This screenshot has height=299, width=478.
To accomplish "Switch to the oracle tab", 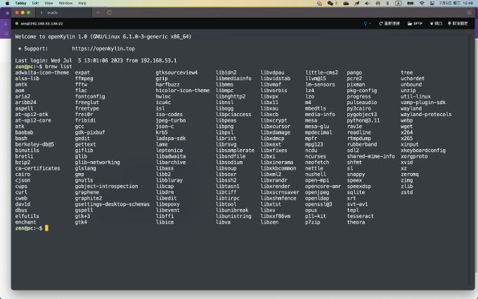I will click(65, 13).
